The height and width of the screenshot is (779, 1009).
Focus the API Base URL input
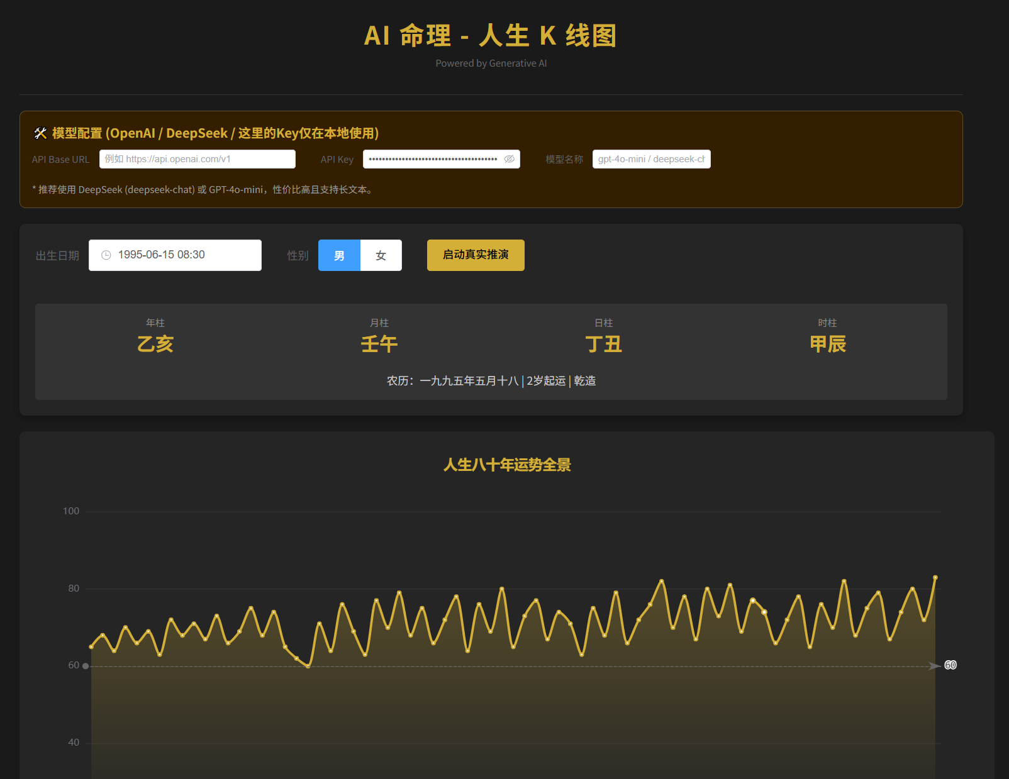point(197,159)
